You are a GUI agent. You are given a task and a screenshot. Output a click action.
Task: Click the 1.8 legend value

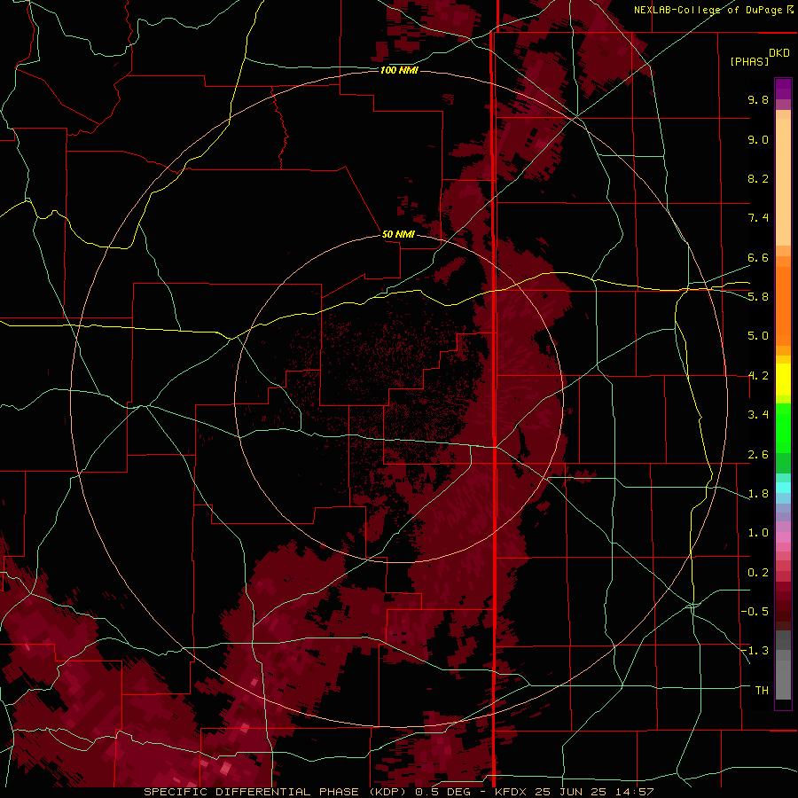point(758,494)
